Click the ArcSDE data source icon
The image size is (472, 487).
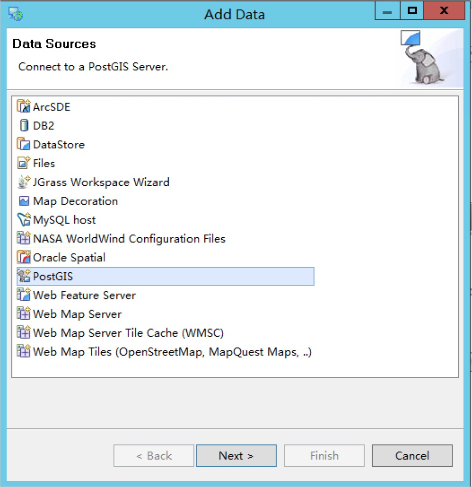24,106
